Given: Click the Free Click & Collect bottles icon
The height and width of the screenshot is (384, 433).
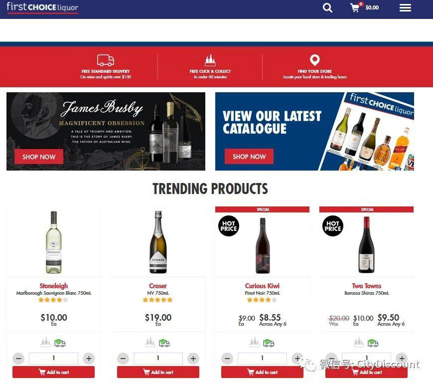Looking at the screenshot, I should click(x=210, y=60).
